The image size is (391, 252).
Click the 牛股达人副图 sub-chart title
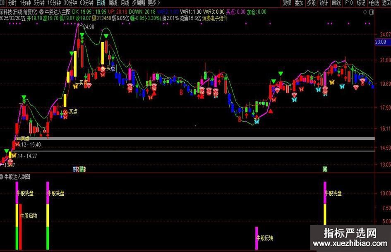17,177
